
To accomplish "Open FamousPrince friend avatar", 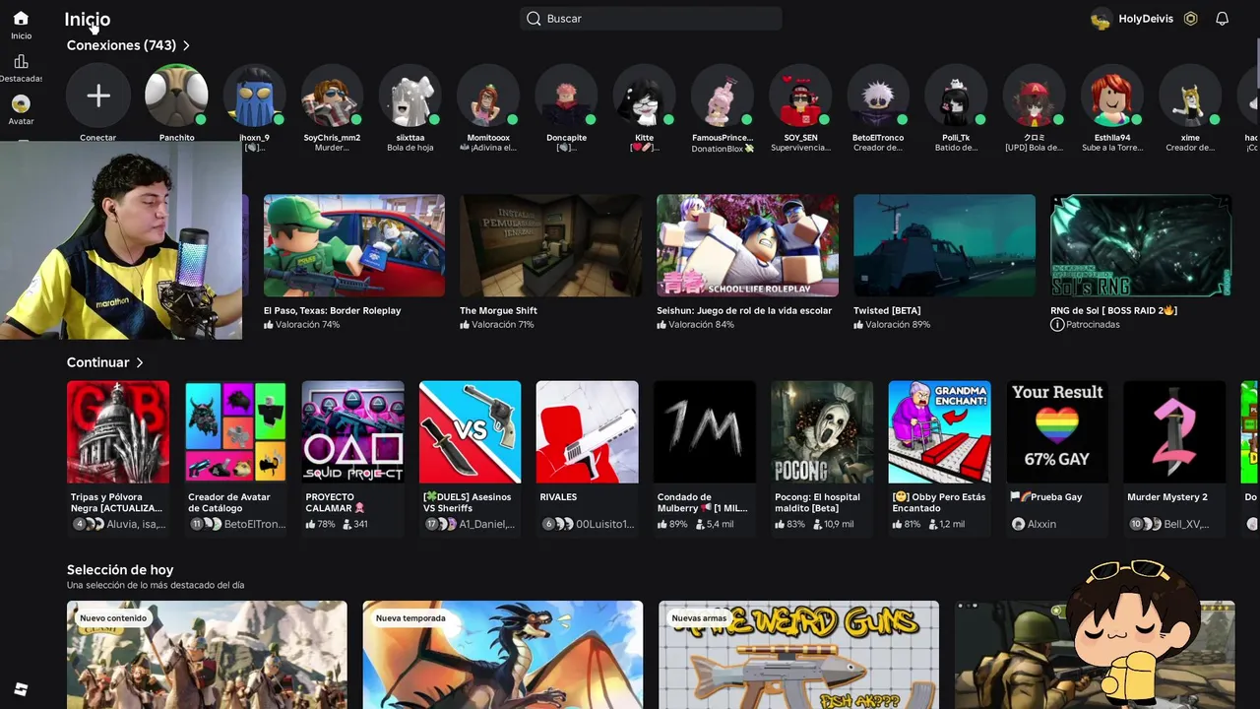I will [x=723, y=96].
